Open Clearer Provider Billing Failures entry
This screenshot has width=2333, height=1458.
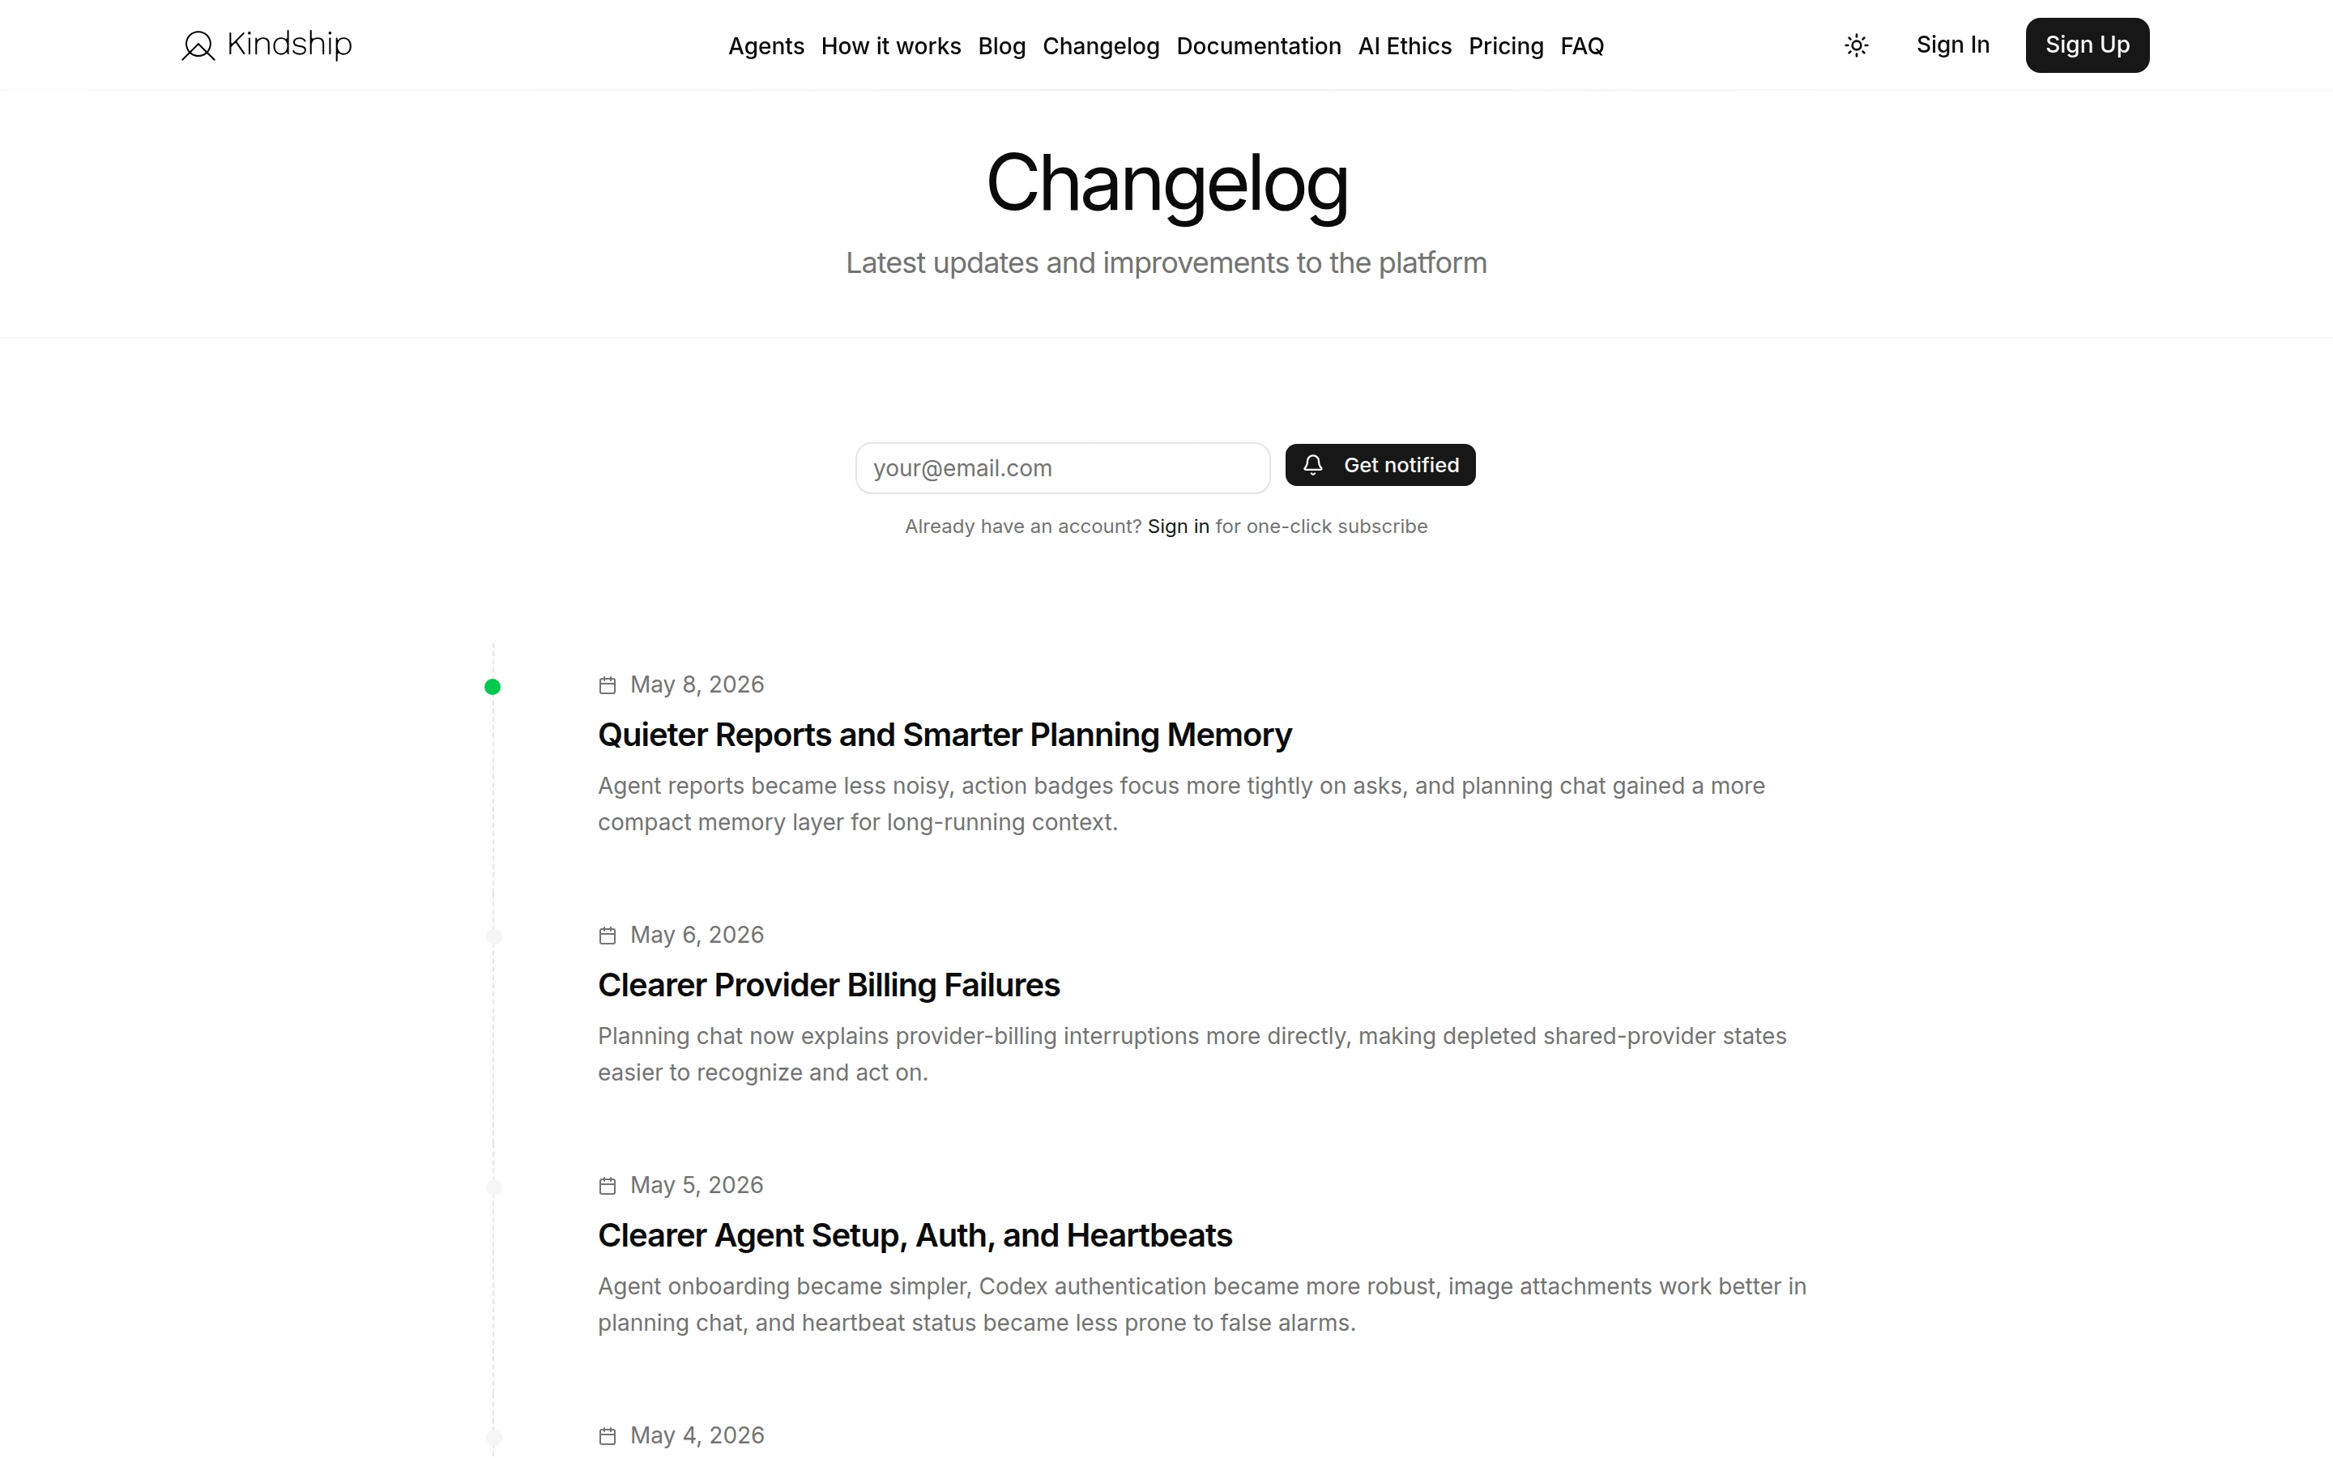[x=828, y=986]
